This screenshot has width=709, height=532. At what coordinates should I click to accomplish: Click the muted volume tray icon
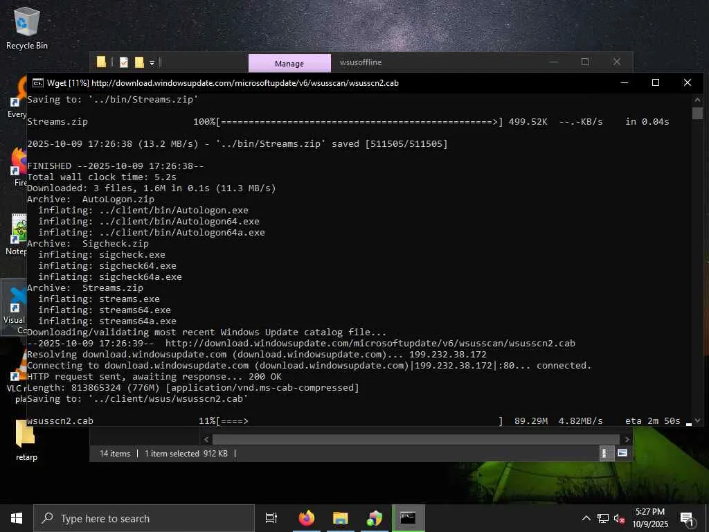619,518
